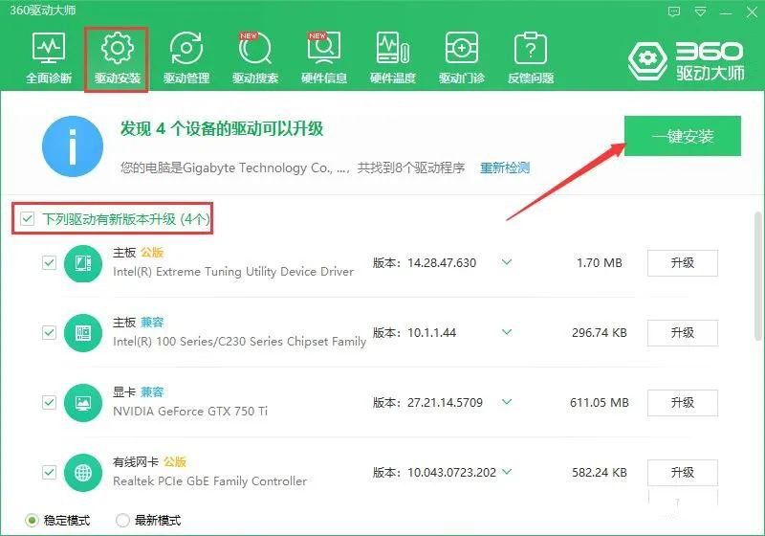Uncheck the Intel Extreme Tuning Utility driver checkbox
Image resolution: width=765 pixels, height=536 pixels.
[49, 262]
